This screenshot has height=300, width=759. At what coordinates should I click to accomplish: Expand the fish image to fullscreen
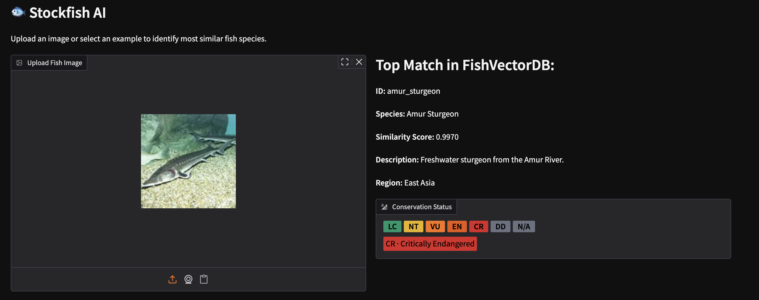tap(345, 62)
